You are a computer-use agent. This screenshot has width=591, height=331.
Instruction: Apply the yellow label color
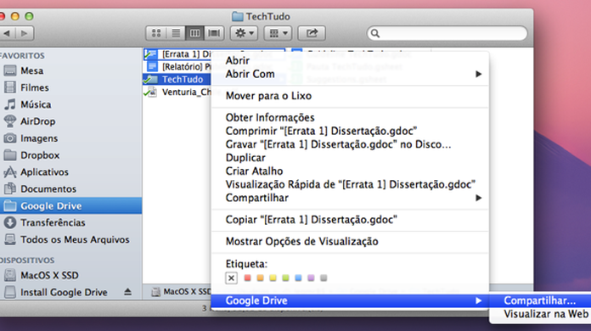[273, 278]
